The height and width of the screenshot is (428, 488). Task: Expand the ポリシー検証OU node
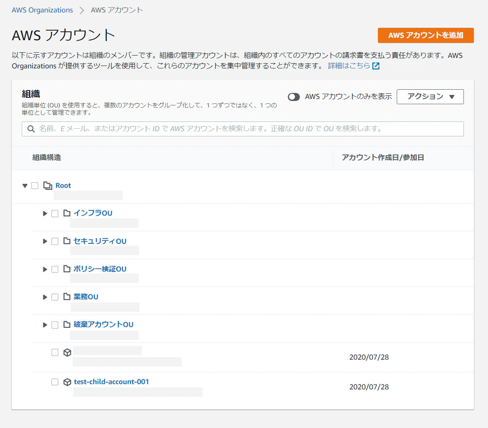(x=45, y=269)
